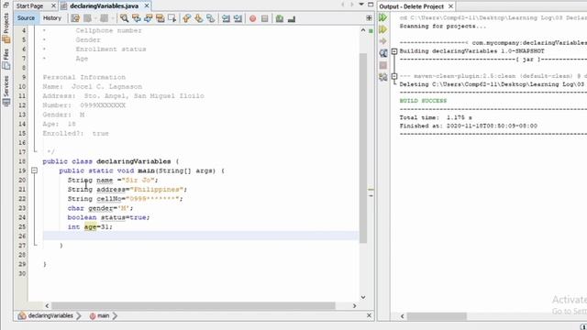The height and width of the screenshot is (330, 587).
Task: Click the Uncomment code icon
Action: (x=292, y=18)
